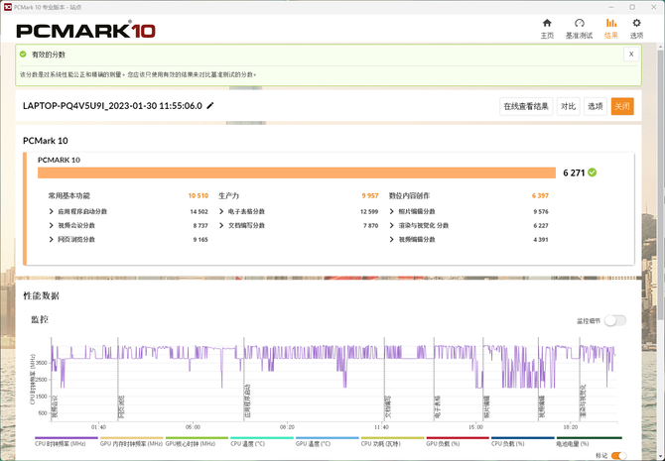Click the 08:20 time label on chart axis
This screenshot has height=461, width=665.
click(x=287, y=427)
